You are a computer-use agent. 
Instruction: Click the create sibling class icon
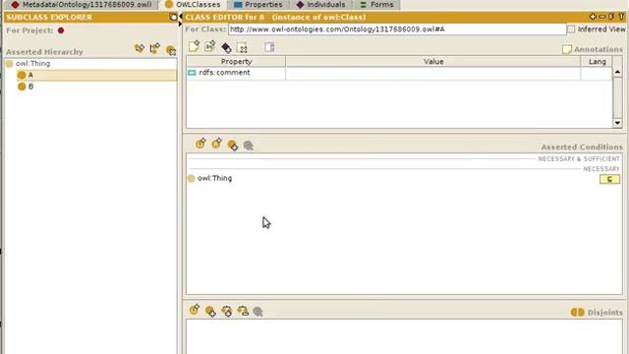point(155,48)
